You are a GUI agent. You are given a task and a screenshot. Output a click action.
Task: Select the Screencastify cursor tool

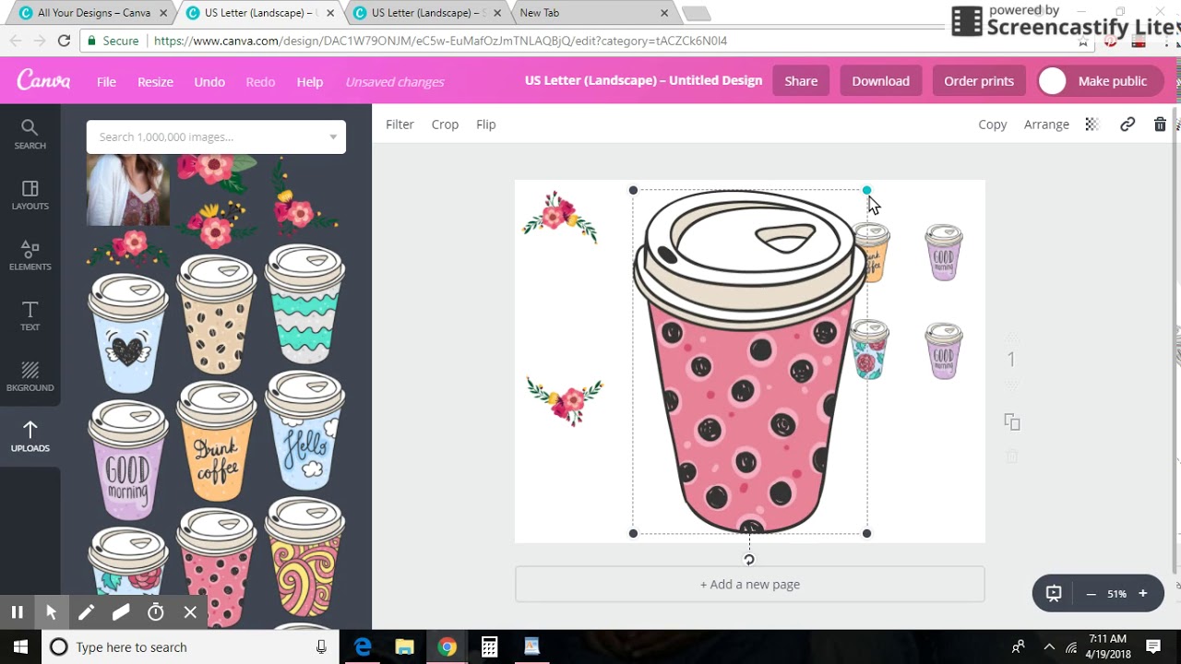pos(52,612)
